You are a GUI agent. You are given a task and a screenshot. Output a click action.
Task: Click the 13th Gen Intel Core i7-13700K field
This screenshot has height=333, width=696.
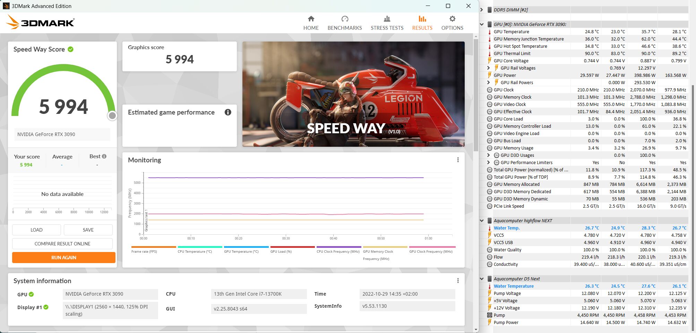[x=259, y=294]
